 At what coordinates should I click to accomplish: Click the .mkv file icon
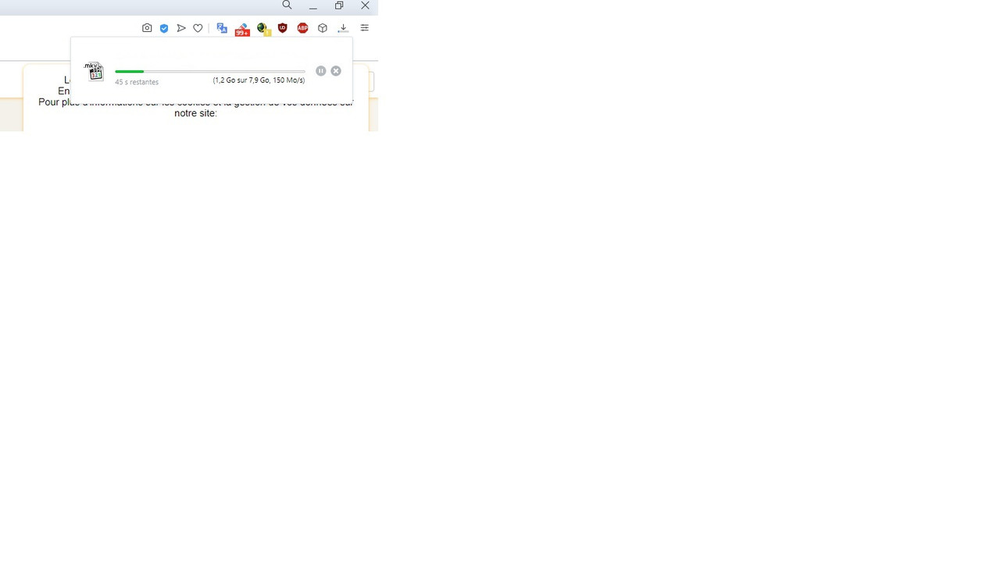click(95, 71)
